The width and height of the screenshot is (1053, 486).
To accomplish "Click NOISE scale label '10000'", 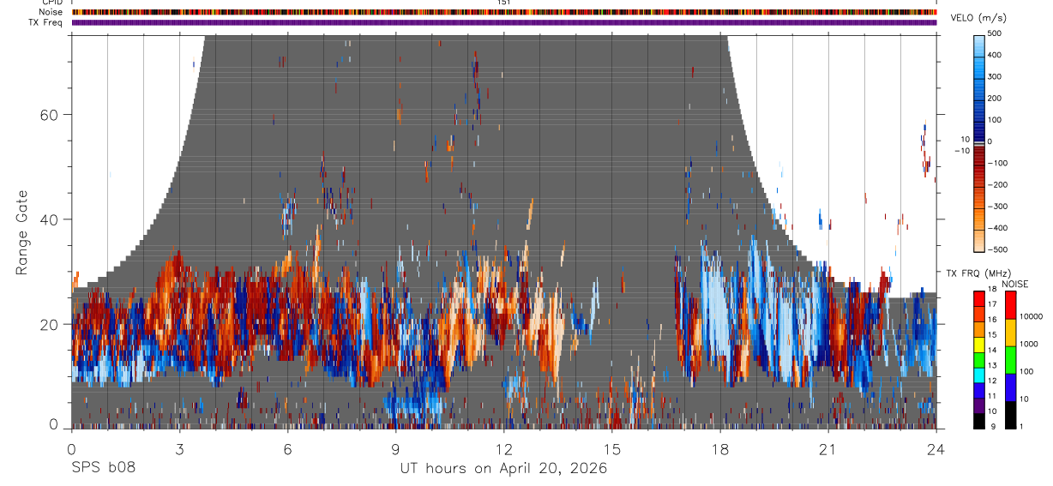I will 1030,316.
